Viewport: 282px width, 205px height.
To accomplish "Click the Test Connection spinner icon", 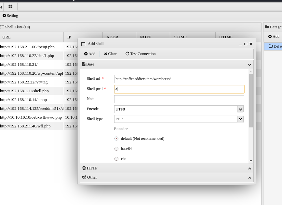I will (127, 54).
